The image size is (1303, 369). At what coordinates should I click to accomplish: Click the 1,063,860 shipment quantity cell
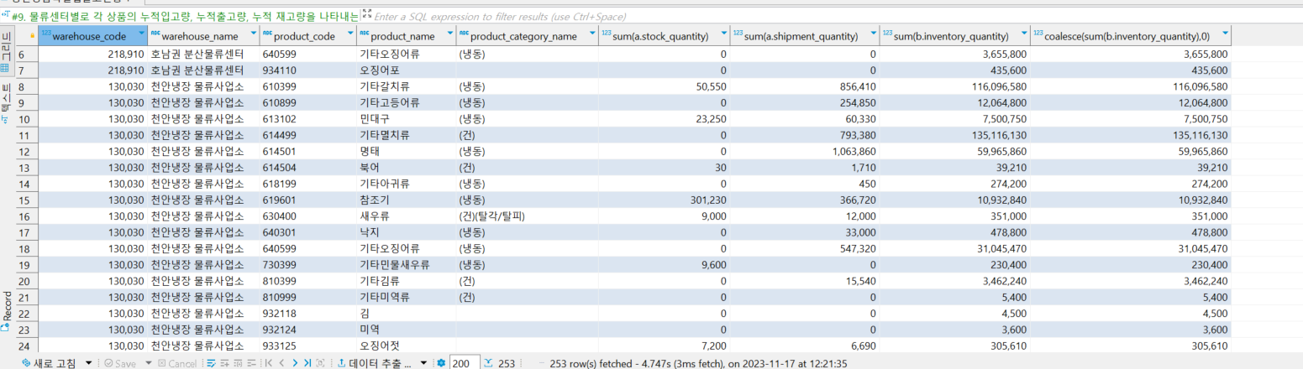(x=804, y=151)
